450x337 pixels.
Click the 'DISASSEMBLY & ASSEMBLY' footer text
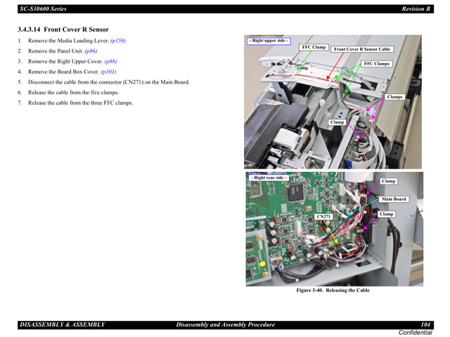tap(62, 324)
